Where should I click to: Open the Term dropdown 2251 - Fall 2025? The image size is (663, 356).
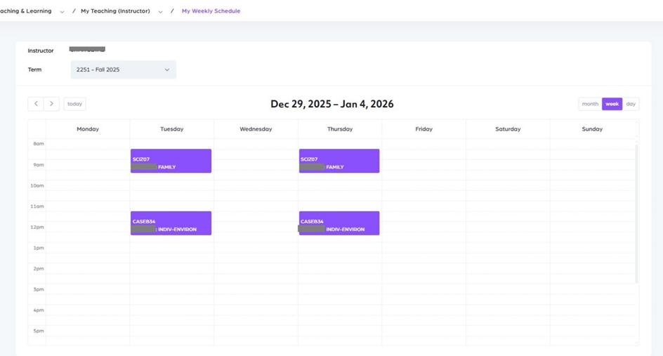click(x=123, y=70)
